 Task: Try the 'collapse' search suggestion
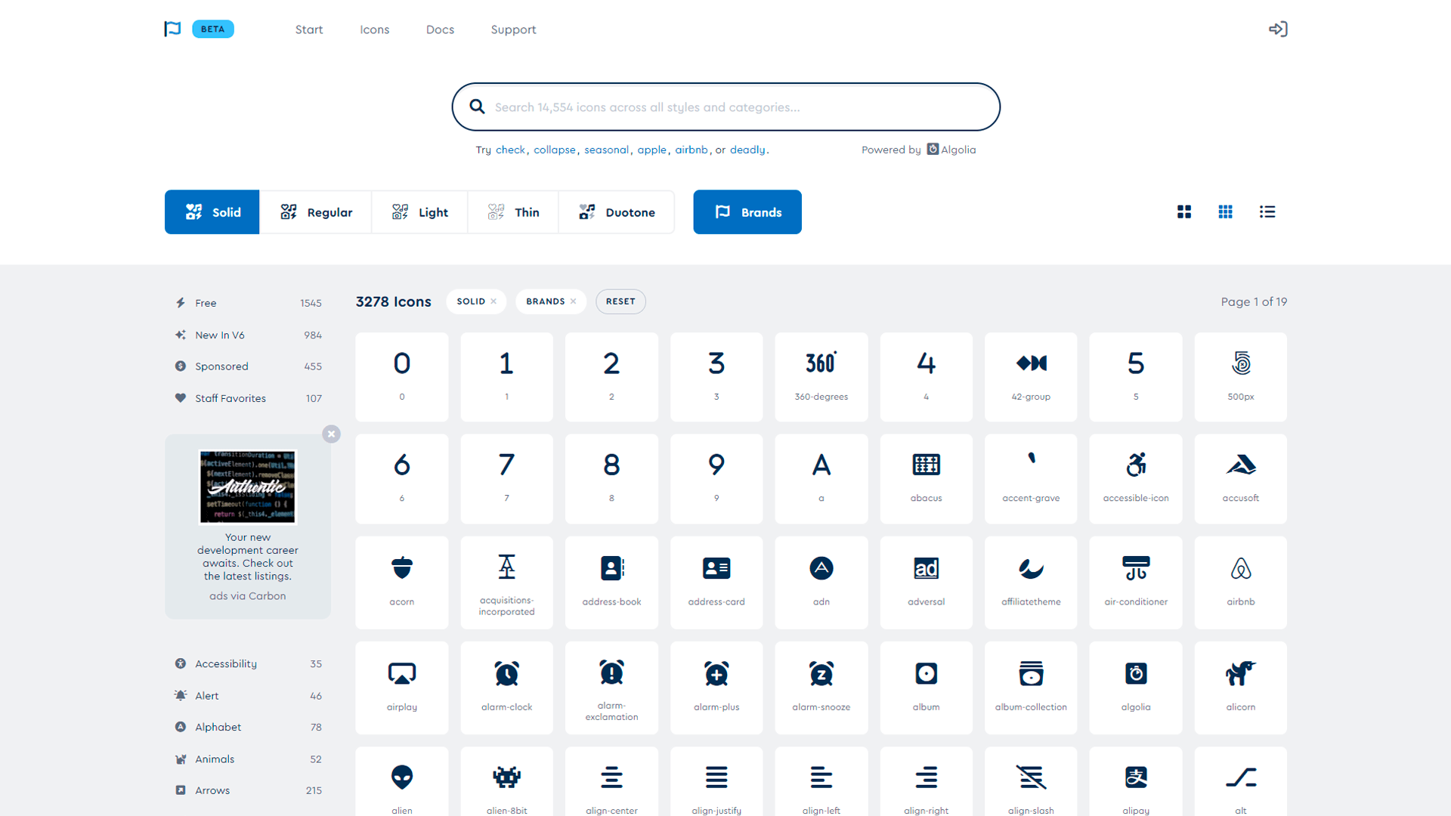555,150
